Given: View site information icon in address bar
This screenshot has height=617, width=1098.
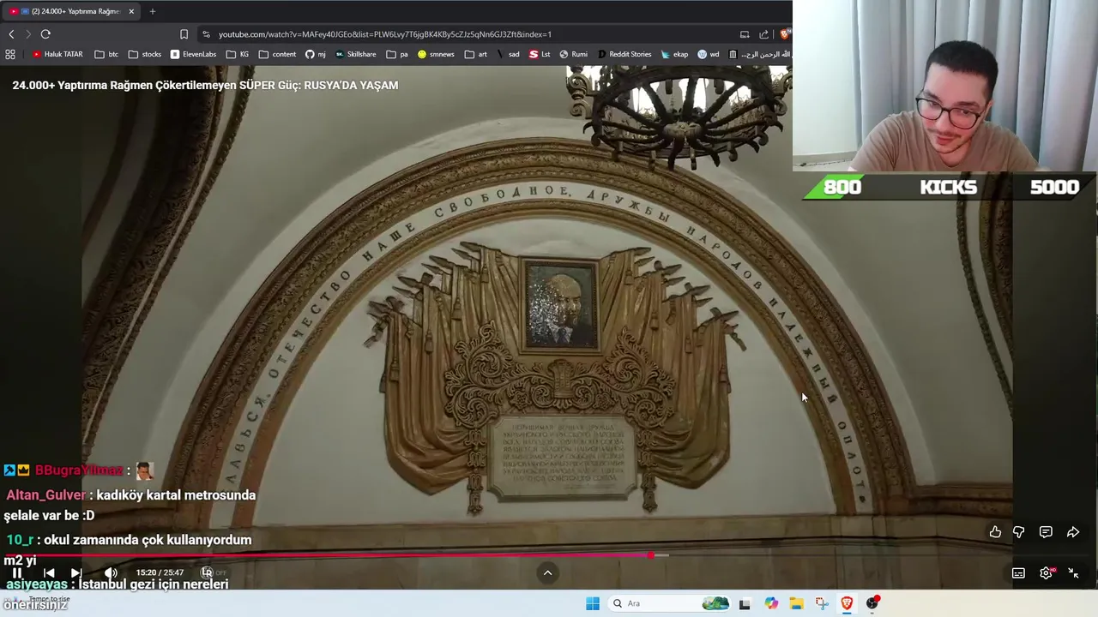Looking at the screenshot, I should click(205, 34).
